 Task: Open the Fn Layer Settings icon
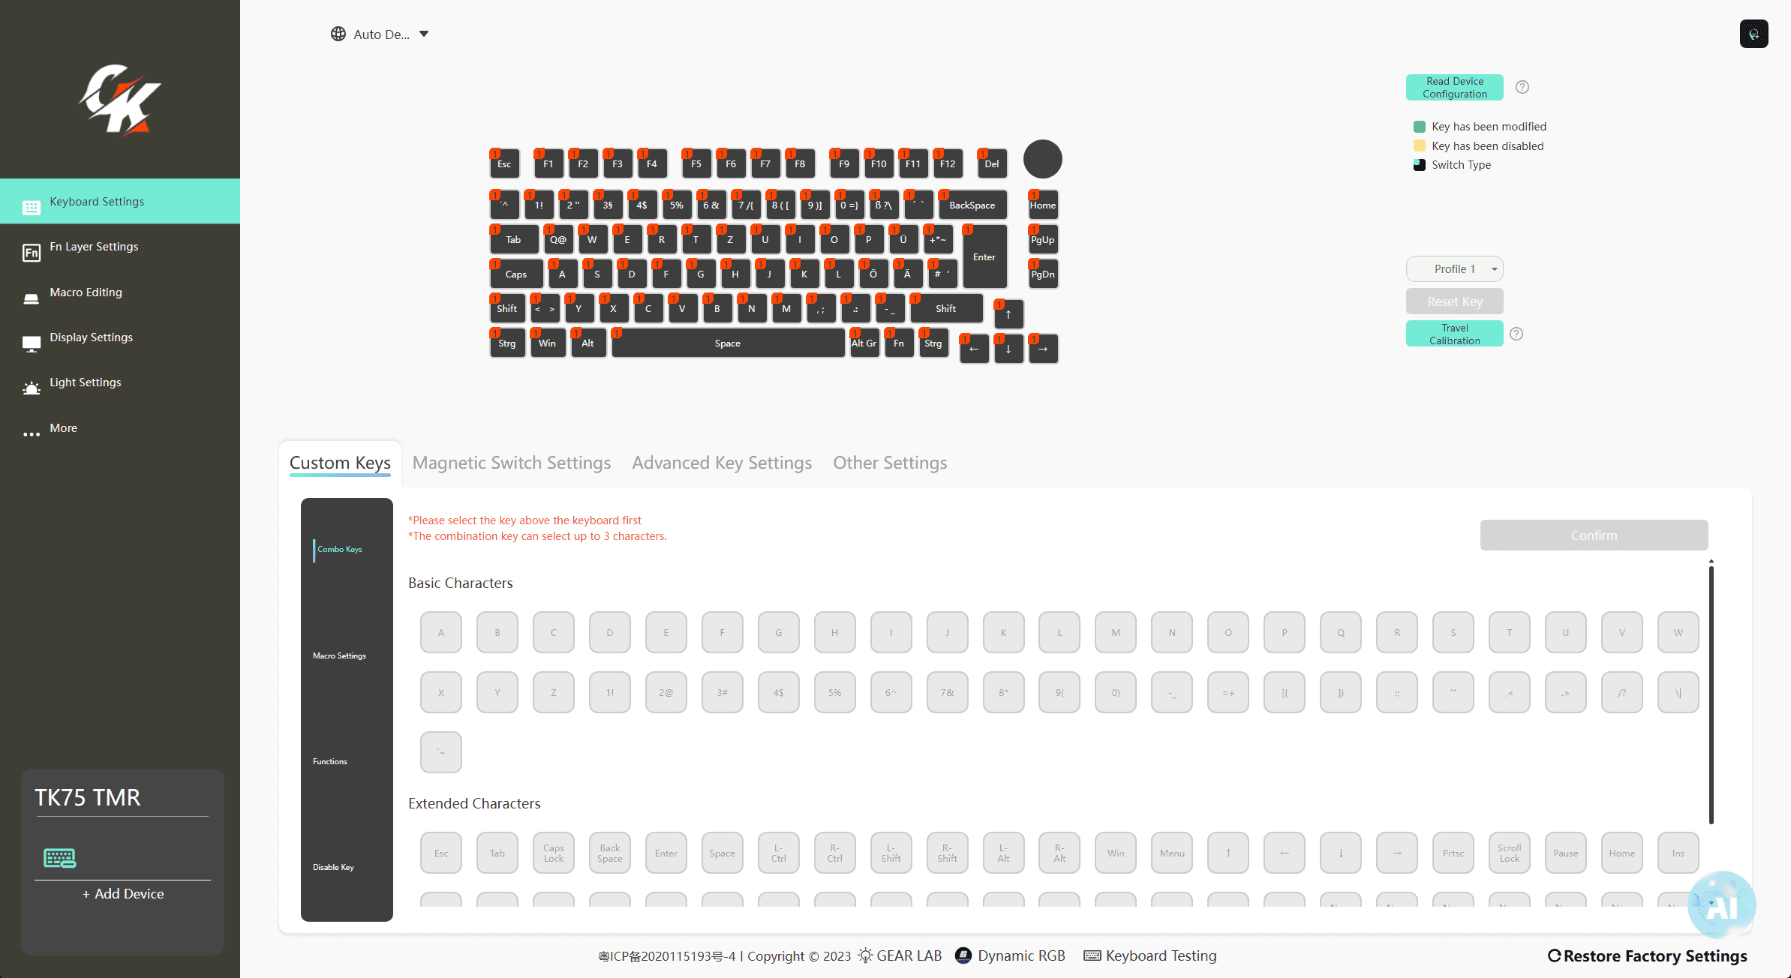point(31,253)
